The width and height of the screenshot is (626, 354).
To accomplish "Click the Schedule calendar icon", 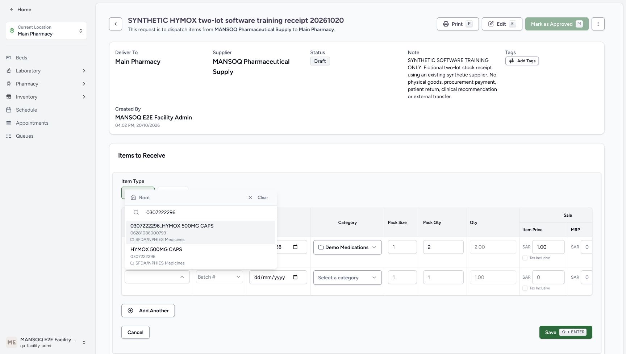I will pos(9,110).
